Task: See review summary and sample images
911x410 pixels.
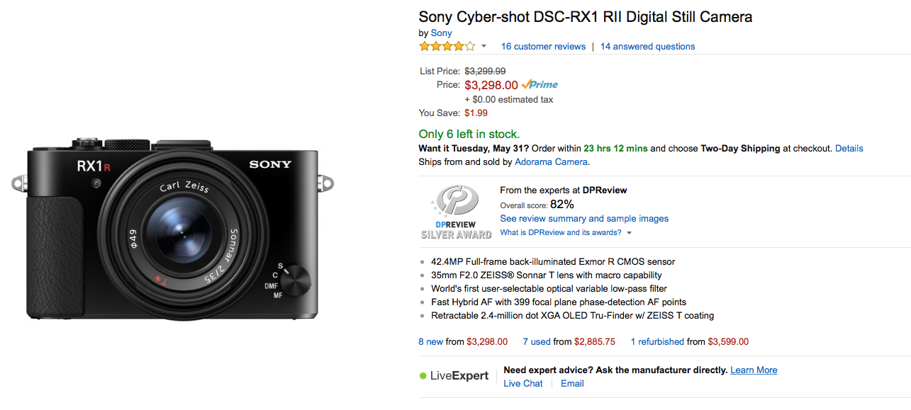Action: click(584, 219)
